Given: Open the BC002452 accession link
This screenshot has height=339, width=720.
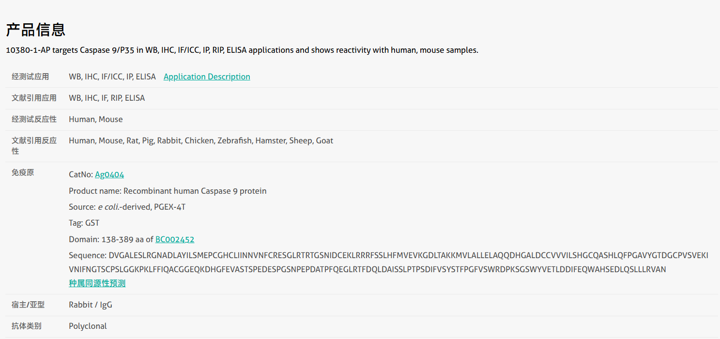Looking at the screenshot, I should tap(175, 239).
